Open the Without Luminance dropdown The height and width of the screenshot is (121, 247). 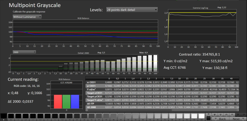pyautogui.click(x=27, y=17)
